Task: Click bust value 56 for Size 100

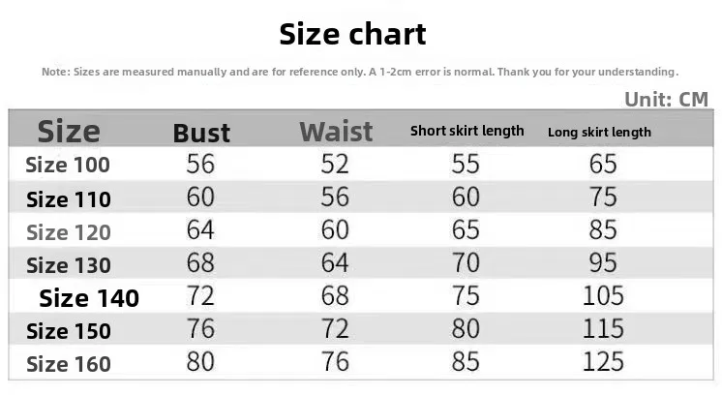Action: [x=200, y=164]
